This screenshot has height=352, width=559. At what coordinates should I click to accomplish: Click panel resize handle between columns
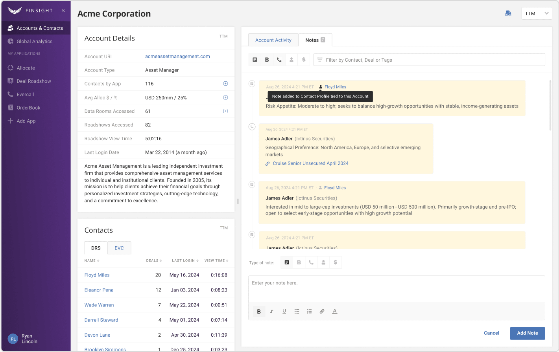pos(238,201)
